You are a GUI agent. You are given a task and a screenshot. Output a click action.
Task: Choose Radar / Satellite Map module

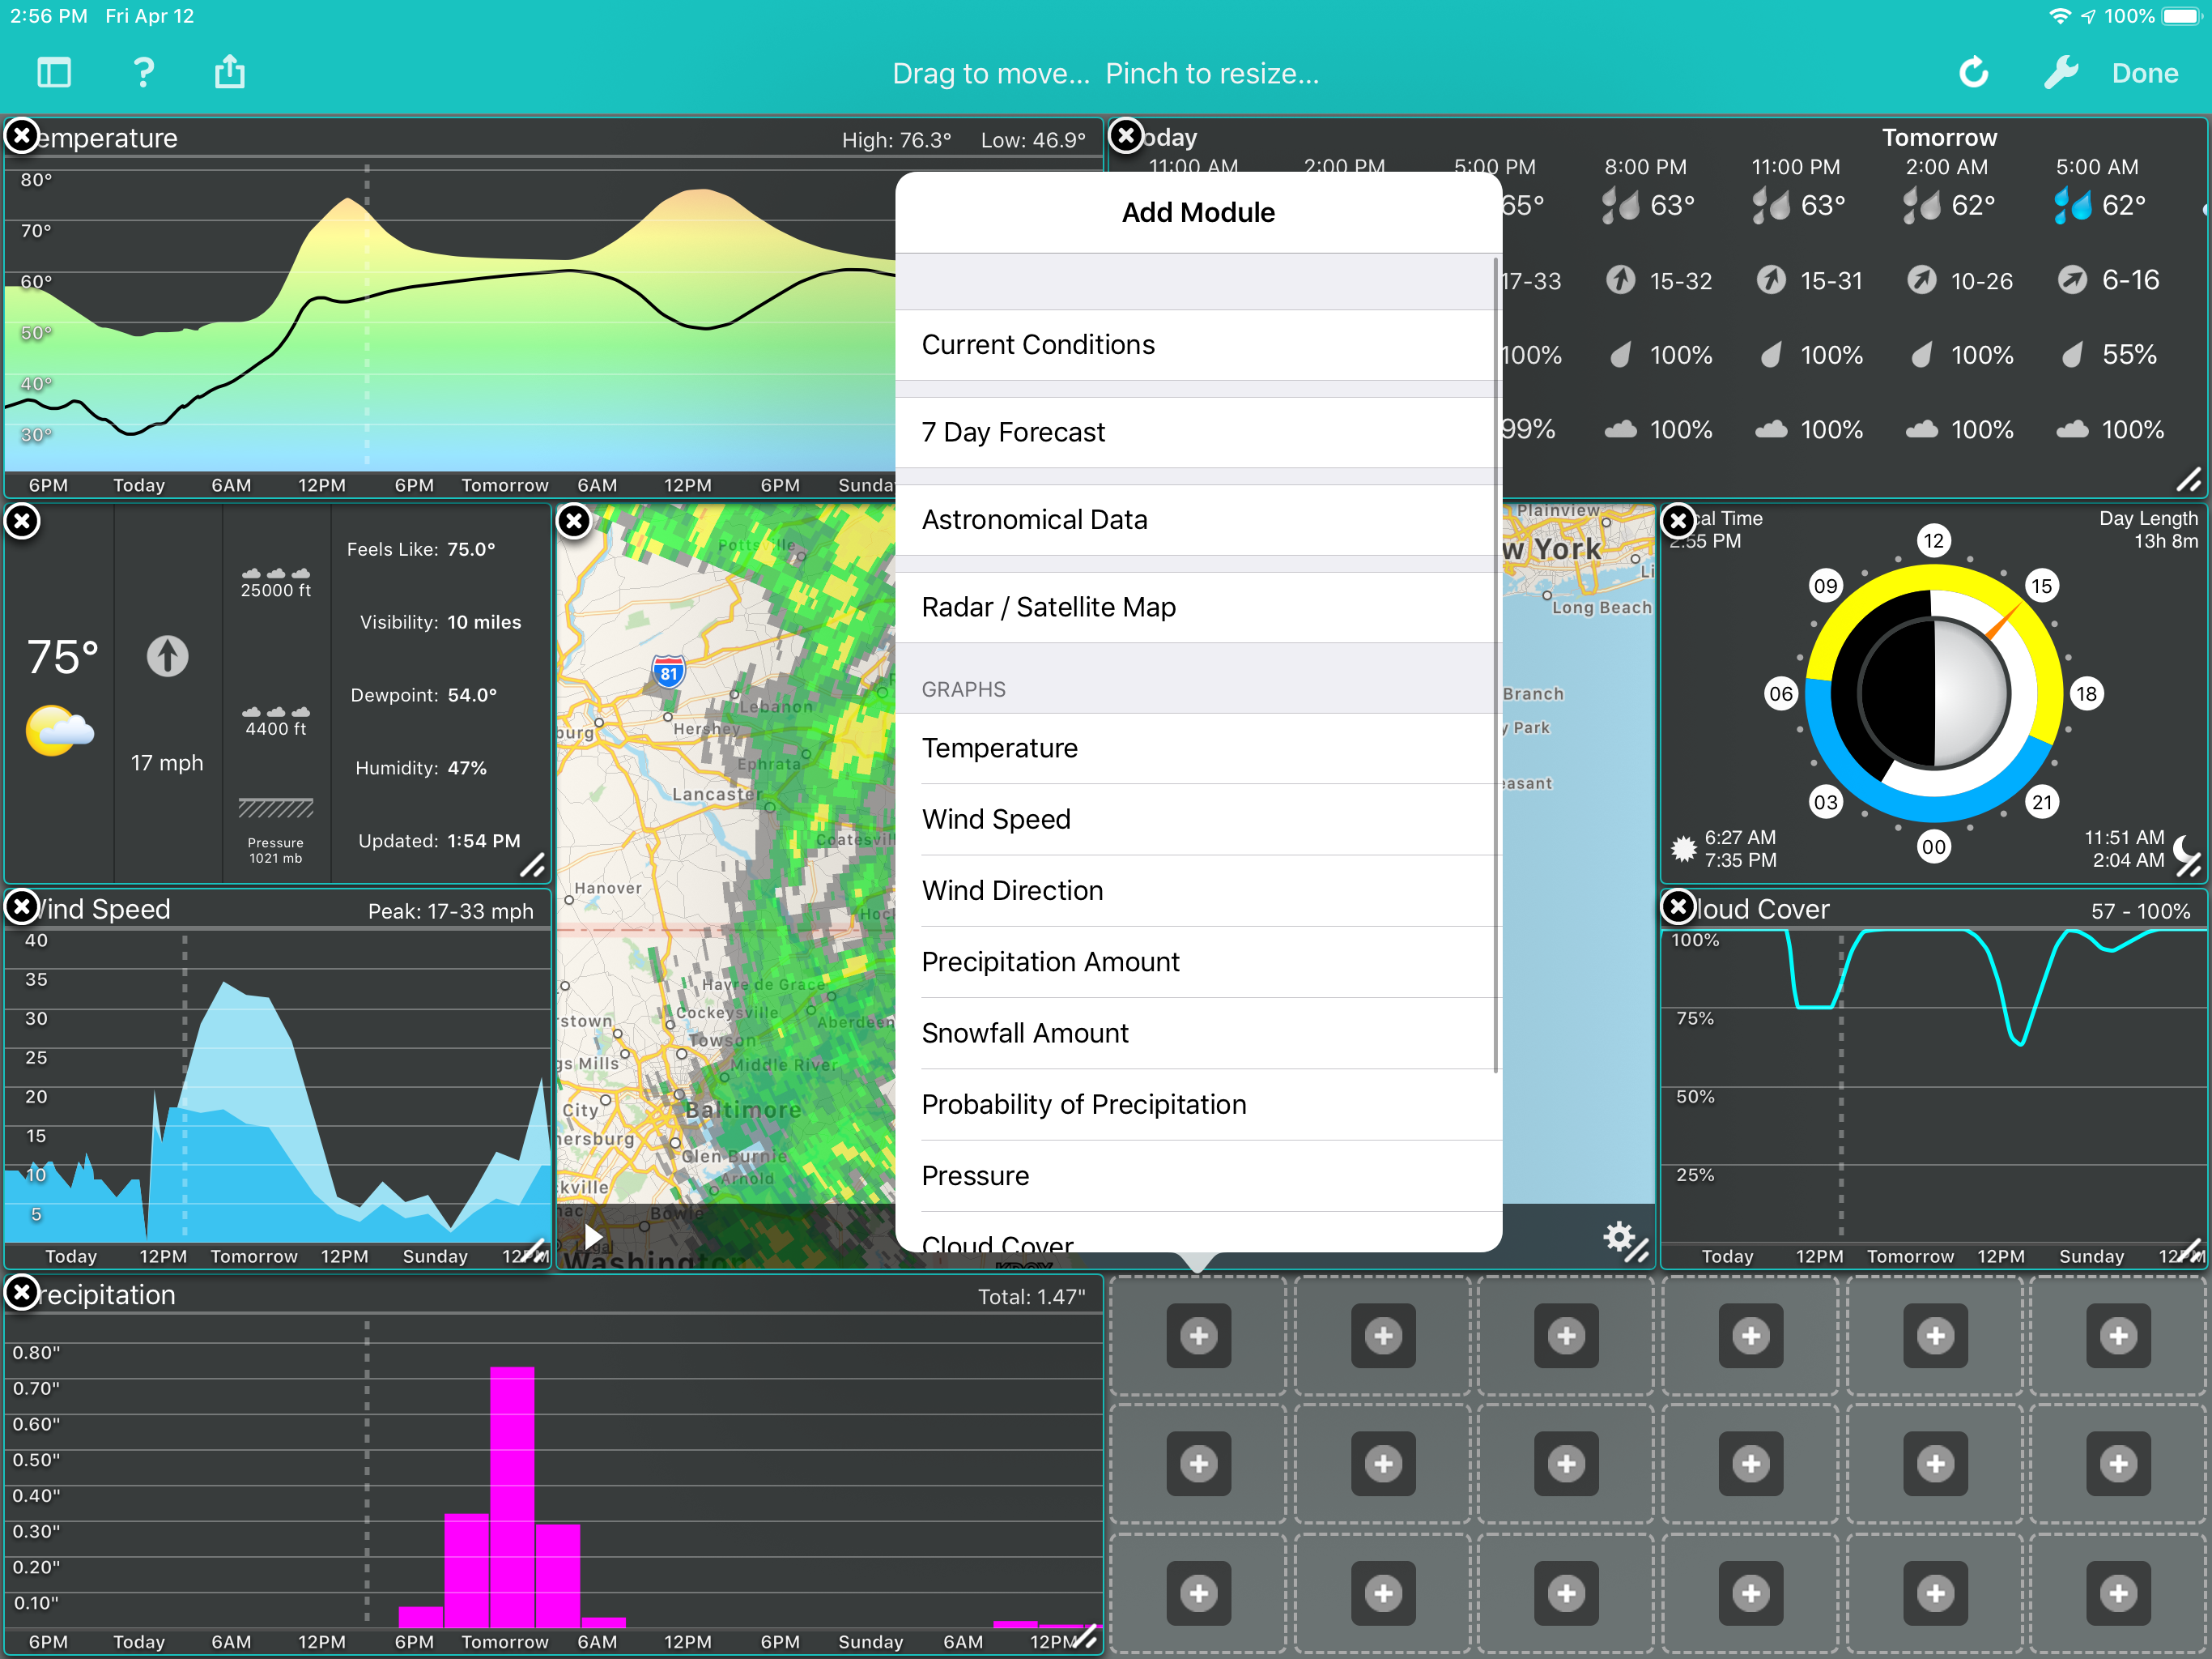point(1198,608)
